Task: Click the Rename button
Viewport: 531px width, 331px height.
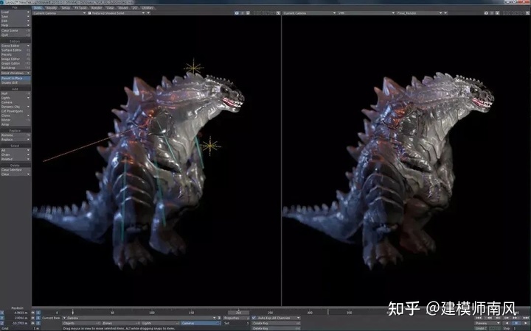Action: point(15,135)
